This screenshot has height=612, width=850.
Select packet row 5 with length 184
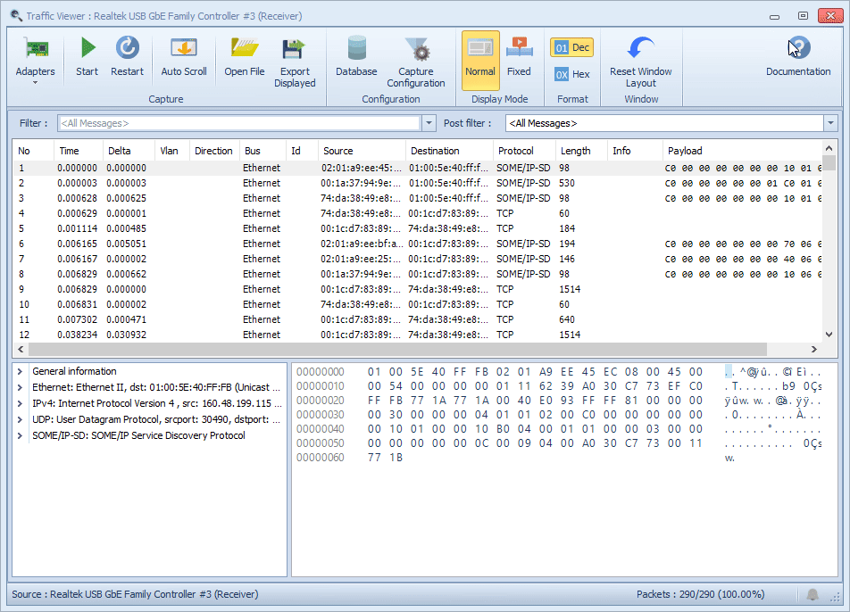click(x=418, y=228)
